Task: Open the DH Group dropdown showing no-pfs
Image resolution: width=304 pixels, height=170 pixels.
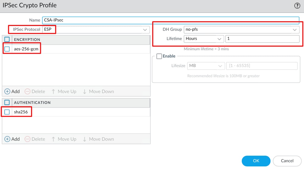Action: click(241, 30)
